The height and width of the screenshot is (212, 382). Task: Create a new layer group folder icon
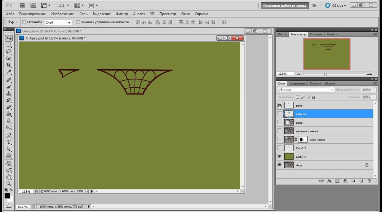353,181
